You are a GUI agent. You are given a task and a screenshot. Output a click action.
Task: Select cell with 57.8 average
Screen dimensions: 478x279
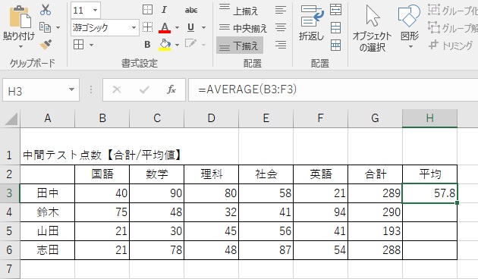pos(430,193)
